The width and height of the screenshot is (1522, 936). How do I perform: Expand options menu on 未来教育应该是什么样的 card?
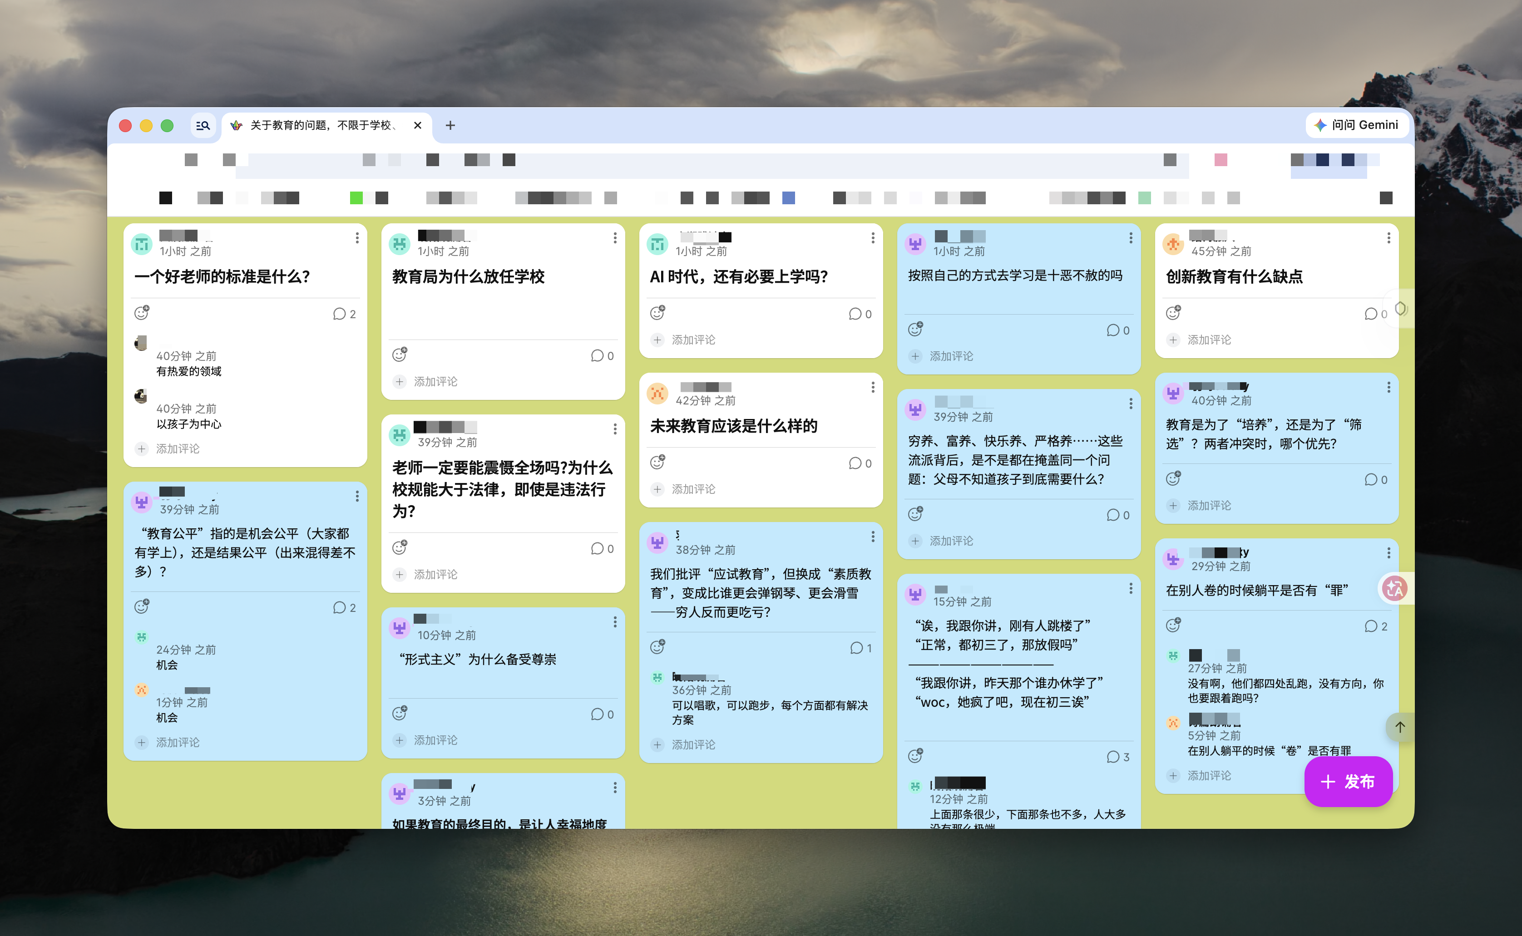[872, 387]
